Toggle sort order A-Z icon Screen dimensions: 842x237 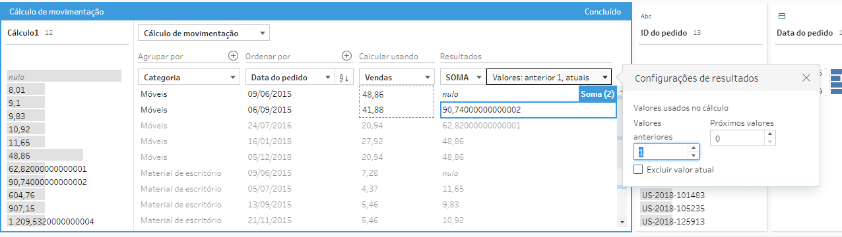pyautogui.click(x=343, y=78)
